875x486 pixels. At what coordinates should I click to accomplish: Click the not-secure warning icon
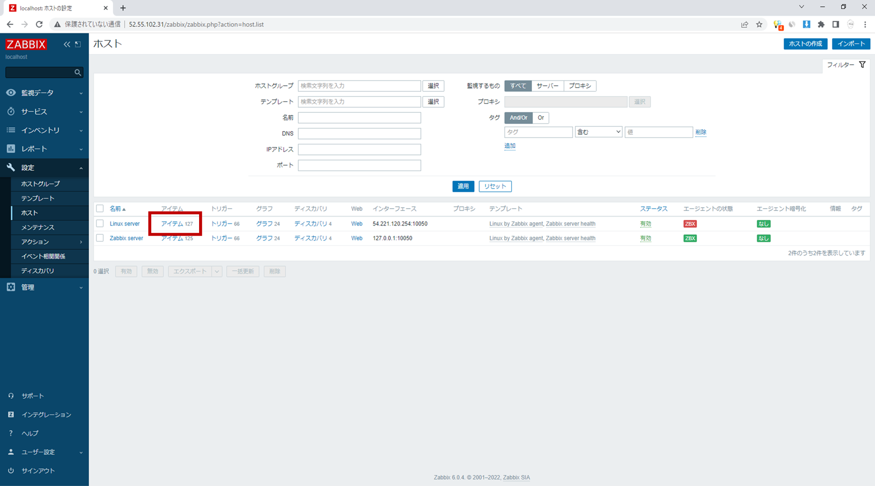pyautogui.click(x=57, y=24)
